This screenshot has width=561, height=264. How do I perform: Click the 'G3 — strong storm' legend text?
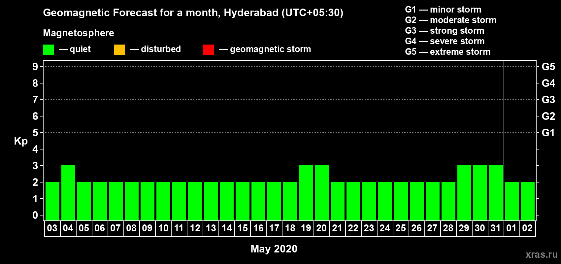[x=445, y=31]
